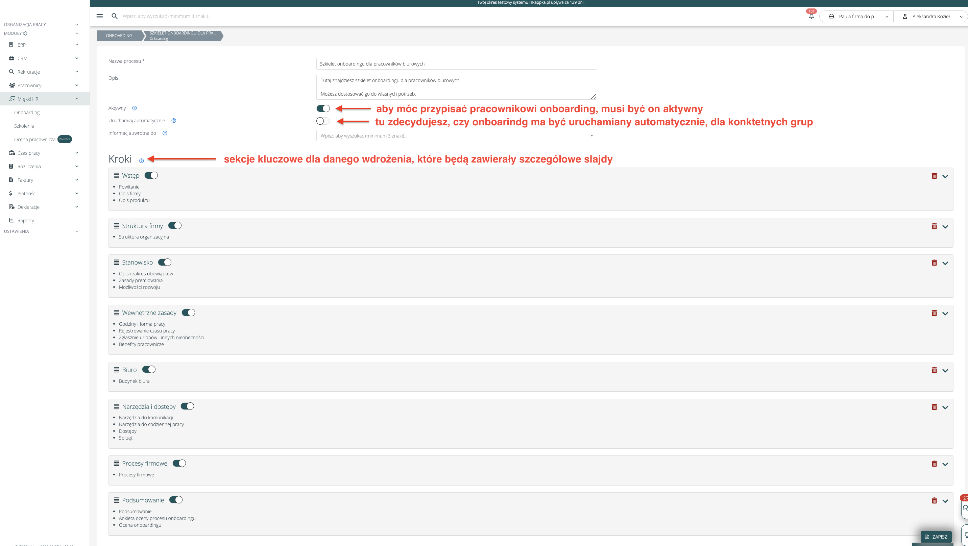Grab drag handle icon of Stanowisko step
The image size is (968, 546).
click(x=117, y=262)
